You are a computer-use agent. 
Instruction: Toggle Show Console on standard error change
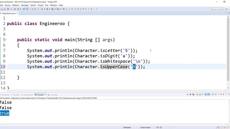(209, 95)
